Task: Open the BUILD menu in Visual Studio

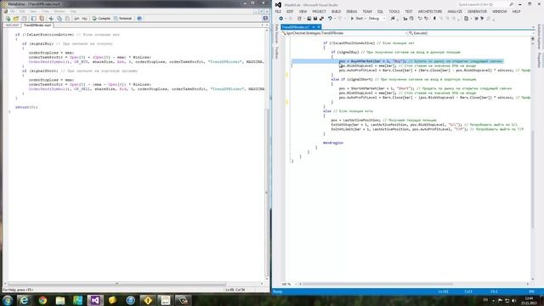Action: click(336, 11)
